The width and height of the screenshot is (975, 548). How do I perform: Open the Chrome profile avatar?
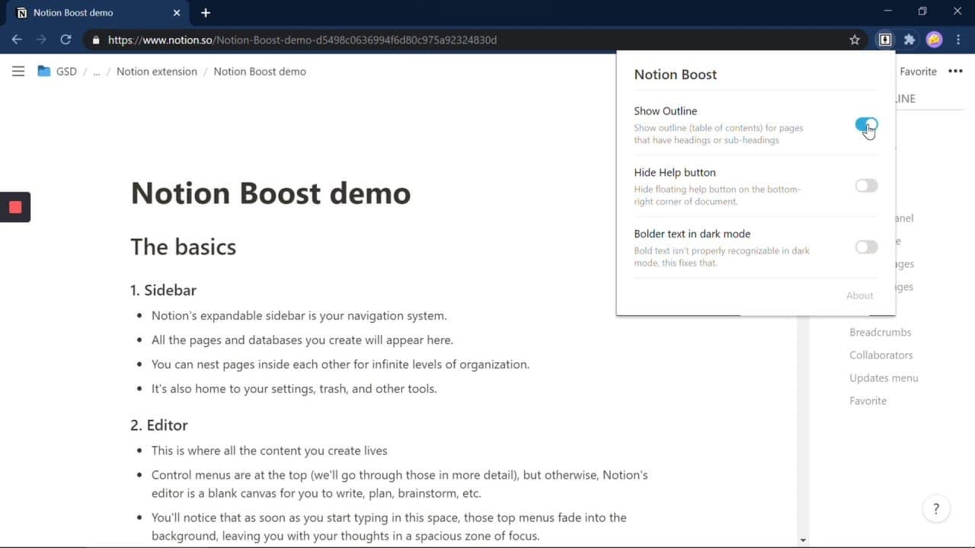pos(935,40)
